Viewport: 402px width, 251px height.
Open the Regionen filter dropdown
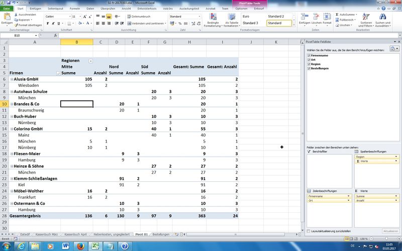[90, 60]
